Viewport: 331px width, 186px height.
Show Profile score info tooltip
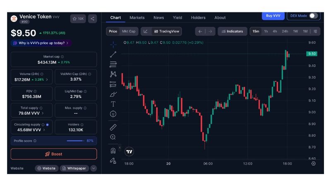(35, 141)
